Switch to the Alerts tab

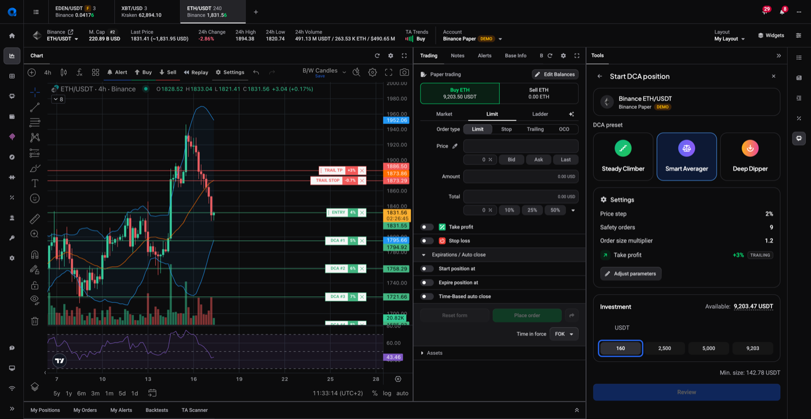click(x=484, y=56)
